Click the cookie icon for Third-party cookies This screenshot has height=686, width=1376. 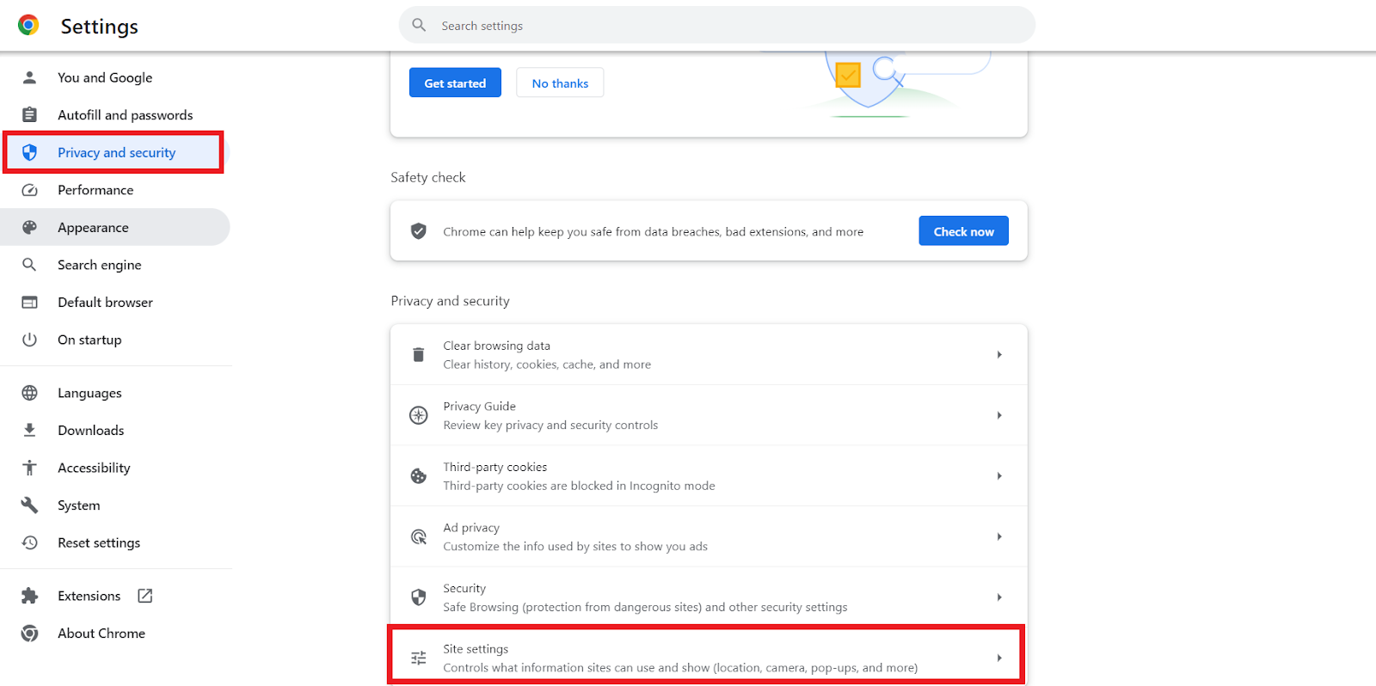(419, 476)
